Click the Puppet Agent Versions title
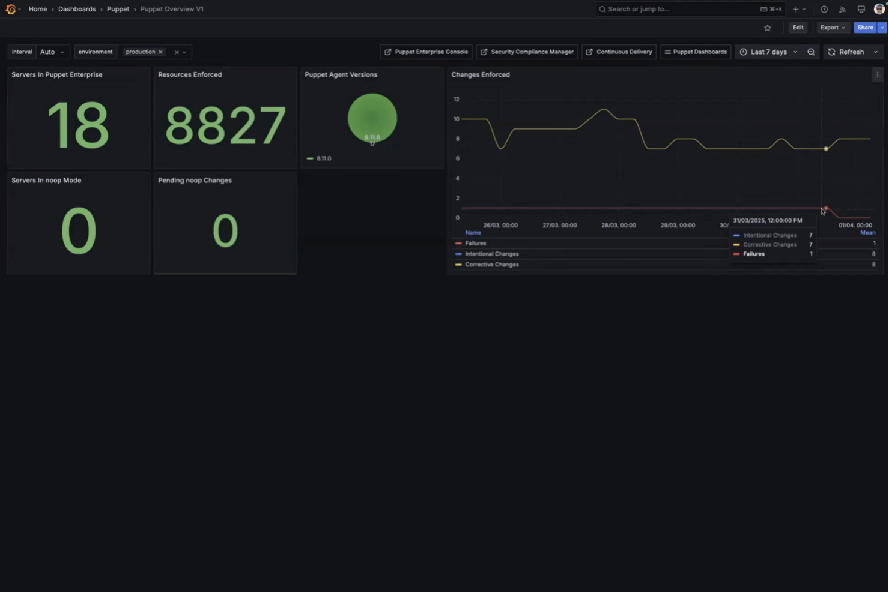This screenshot has height=592, width=889. point(341,75)
